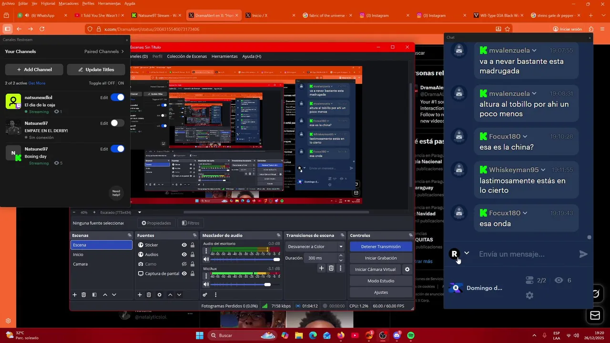Open virtual camera settings gear
The width and height of the screenshot is (610, 343).
407,269
